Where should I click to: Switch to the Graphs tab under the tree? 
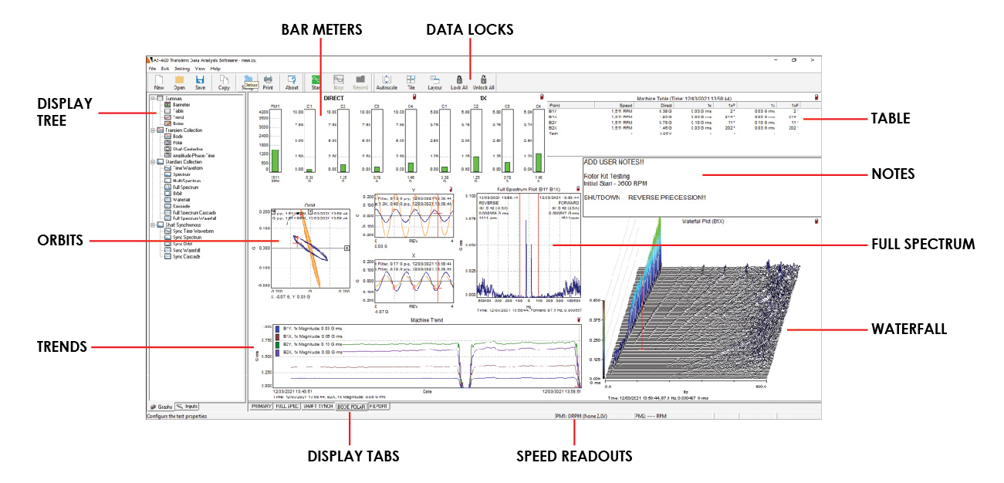coord(161,406)
